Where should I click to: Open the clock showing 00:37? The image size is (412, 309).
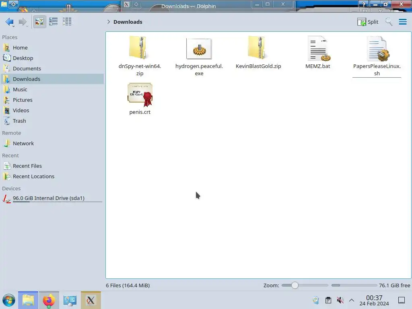coord(374,300)
